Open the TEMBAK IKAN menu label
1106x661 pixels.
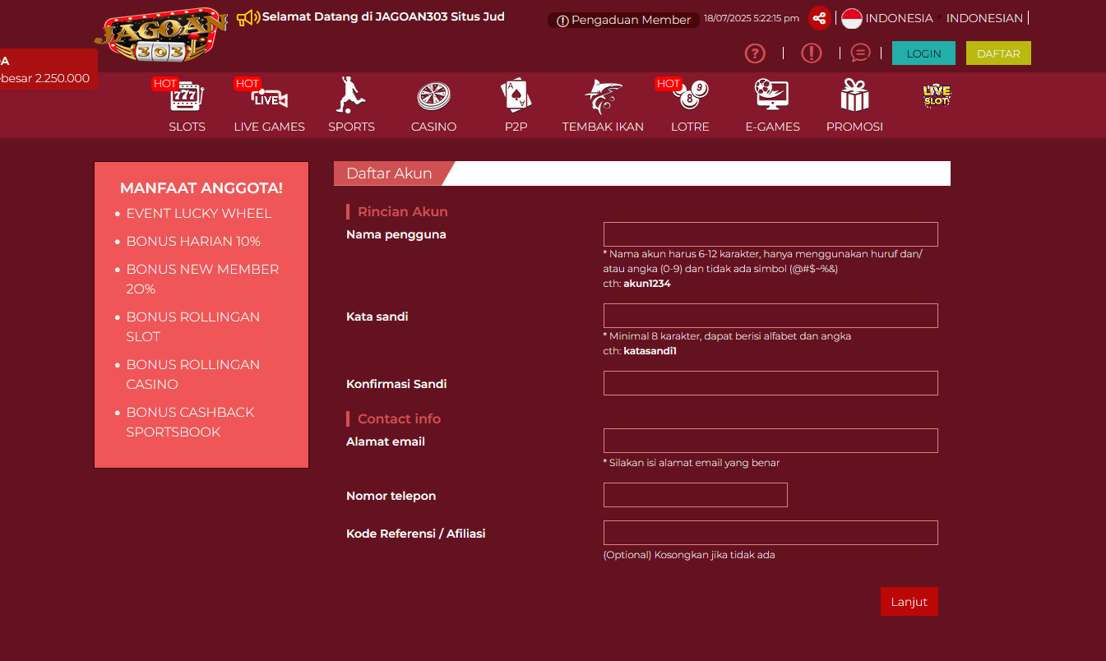coord(603,127)
